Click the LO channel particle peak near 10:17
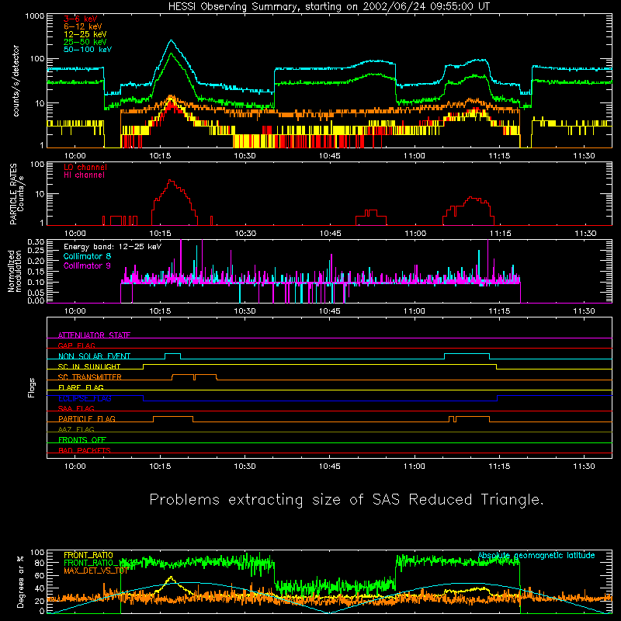Viewport: 621px width, 621px height. point(170,180)
